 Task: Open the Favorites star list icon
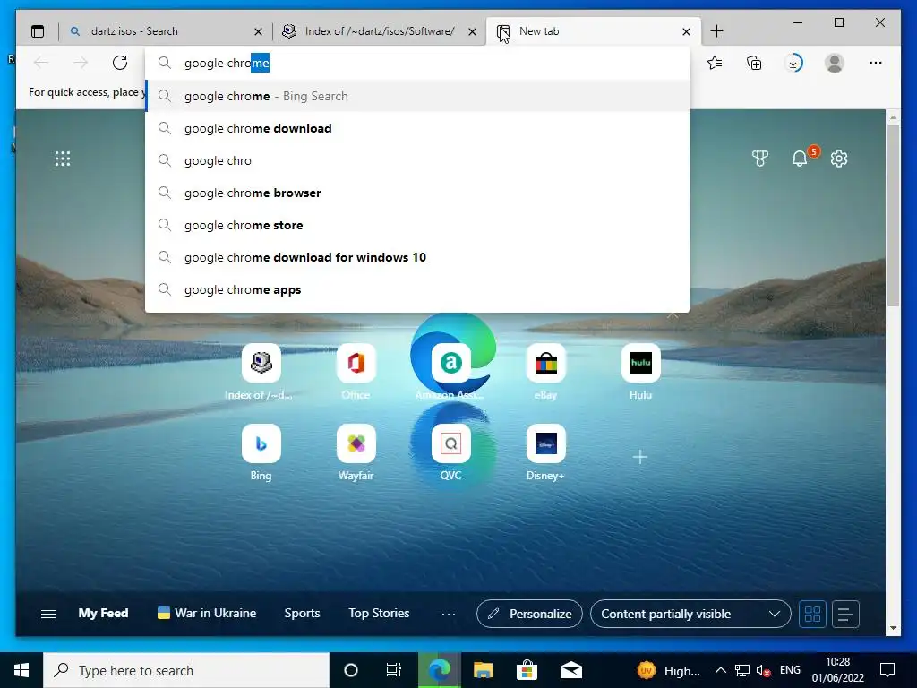tap(715, 63)
